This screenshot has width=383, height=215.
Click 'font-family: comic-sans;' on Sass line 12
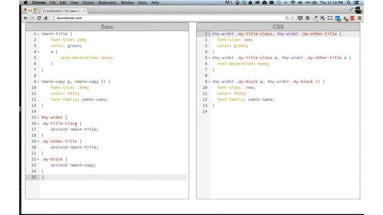click(80, 100)
